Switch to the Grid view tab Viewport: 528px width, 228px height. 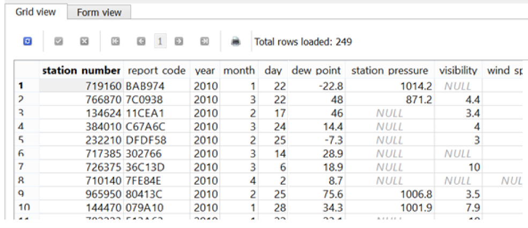35,12
